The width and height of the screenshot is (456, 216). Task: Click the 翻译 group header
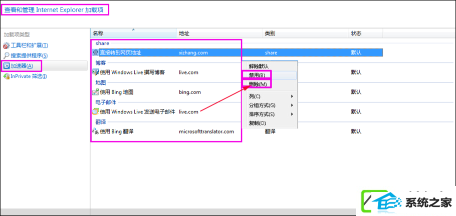(101, 121)
